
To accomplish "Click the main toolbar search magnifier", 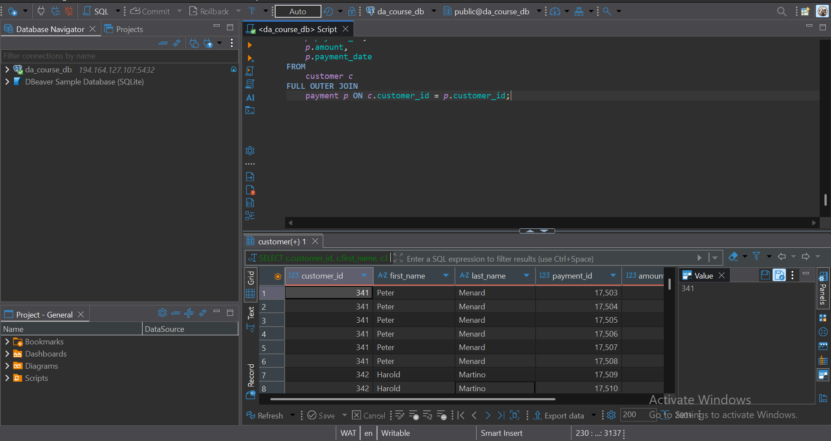I will 781,11.
